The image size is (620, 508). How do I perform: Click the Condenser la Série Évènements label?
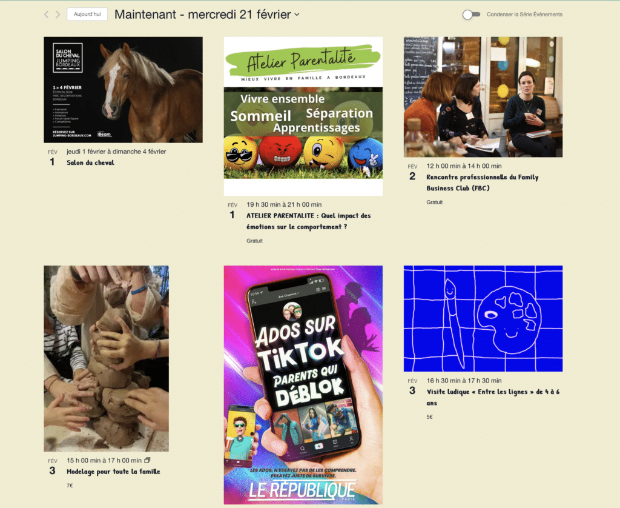pyautogui.click(x=524, y=15)
